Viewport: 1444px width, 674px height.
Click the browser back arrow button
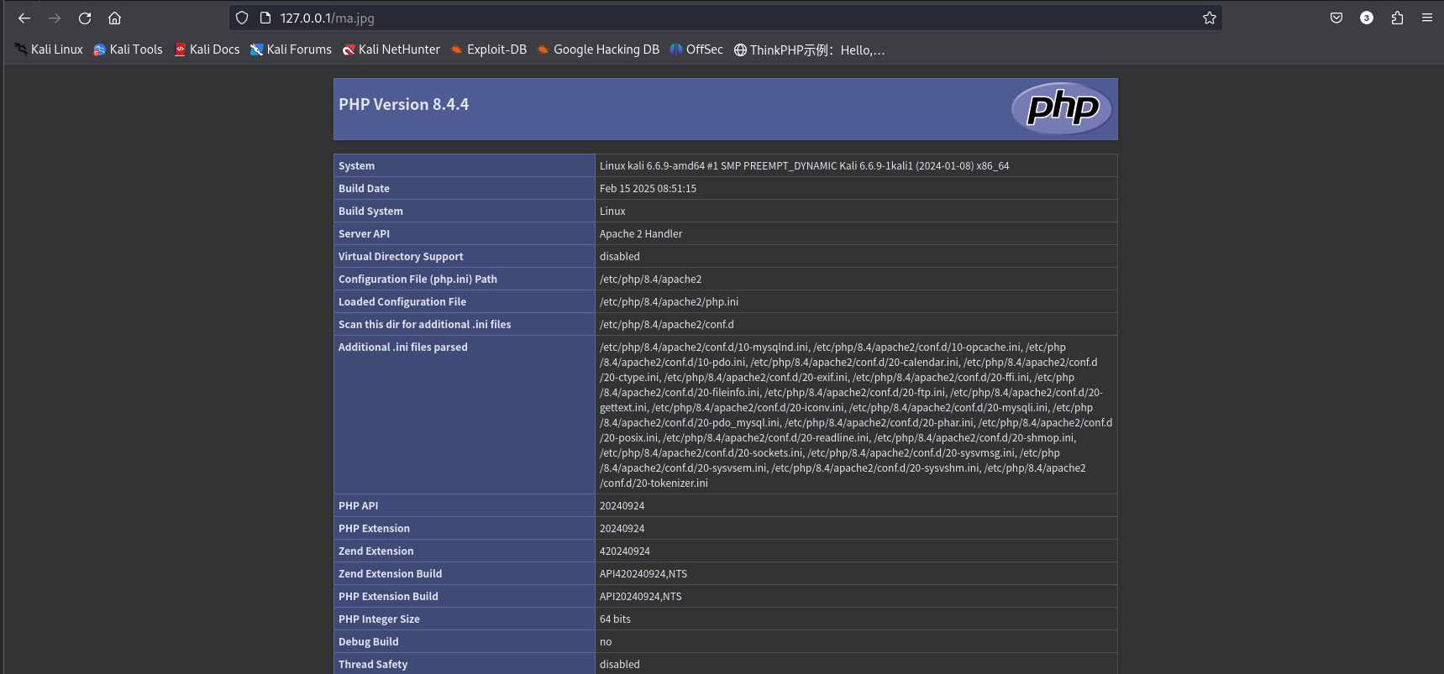coord(24,18)
